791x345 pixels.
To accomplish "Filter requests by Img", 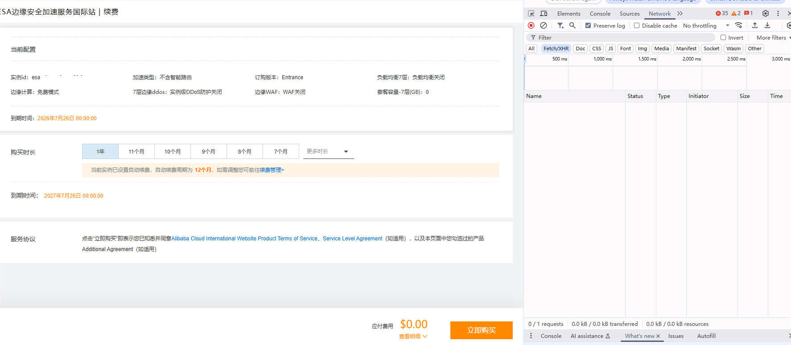I will (643, 49).
